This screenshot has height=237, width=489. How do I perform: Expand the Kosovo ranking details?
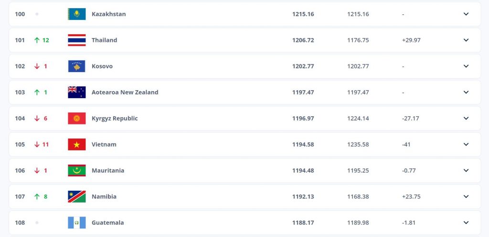[466, 66]
